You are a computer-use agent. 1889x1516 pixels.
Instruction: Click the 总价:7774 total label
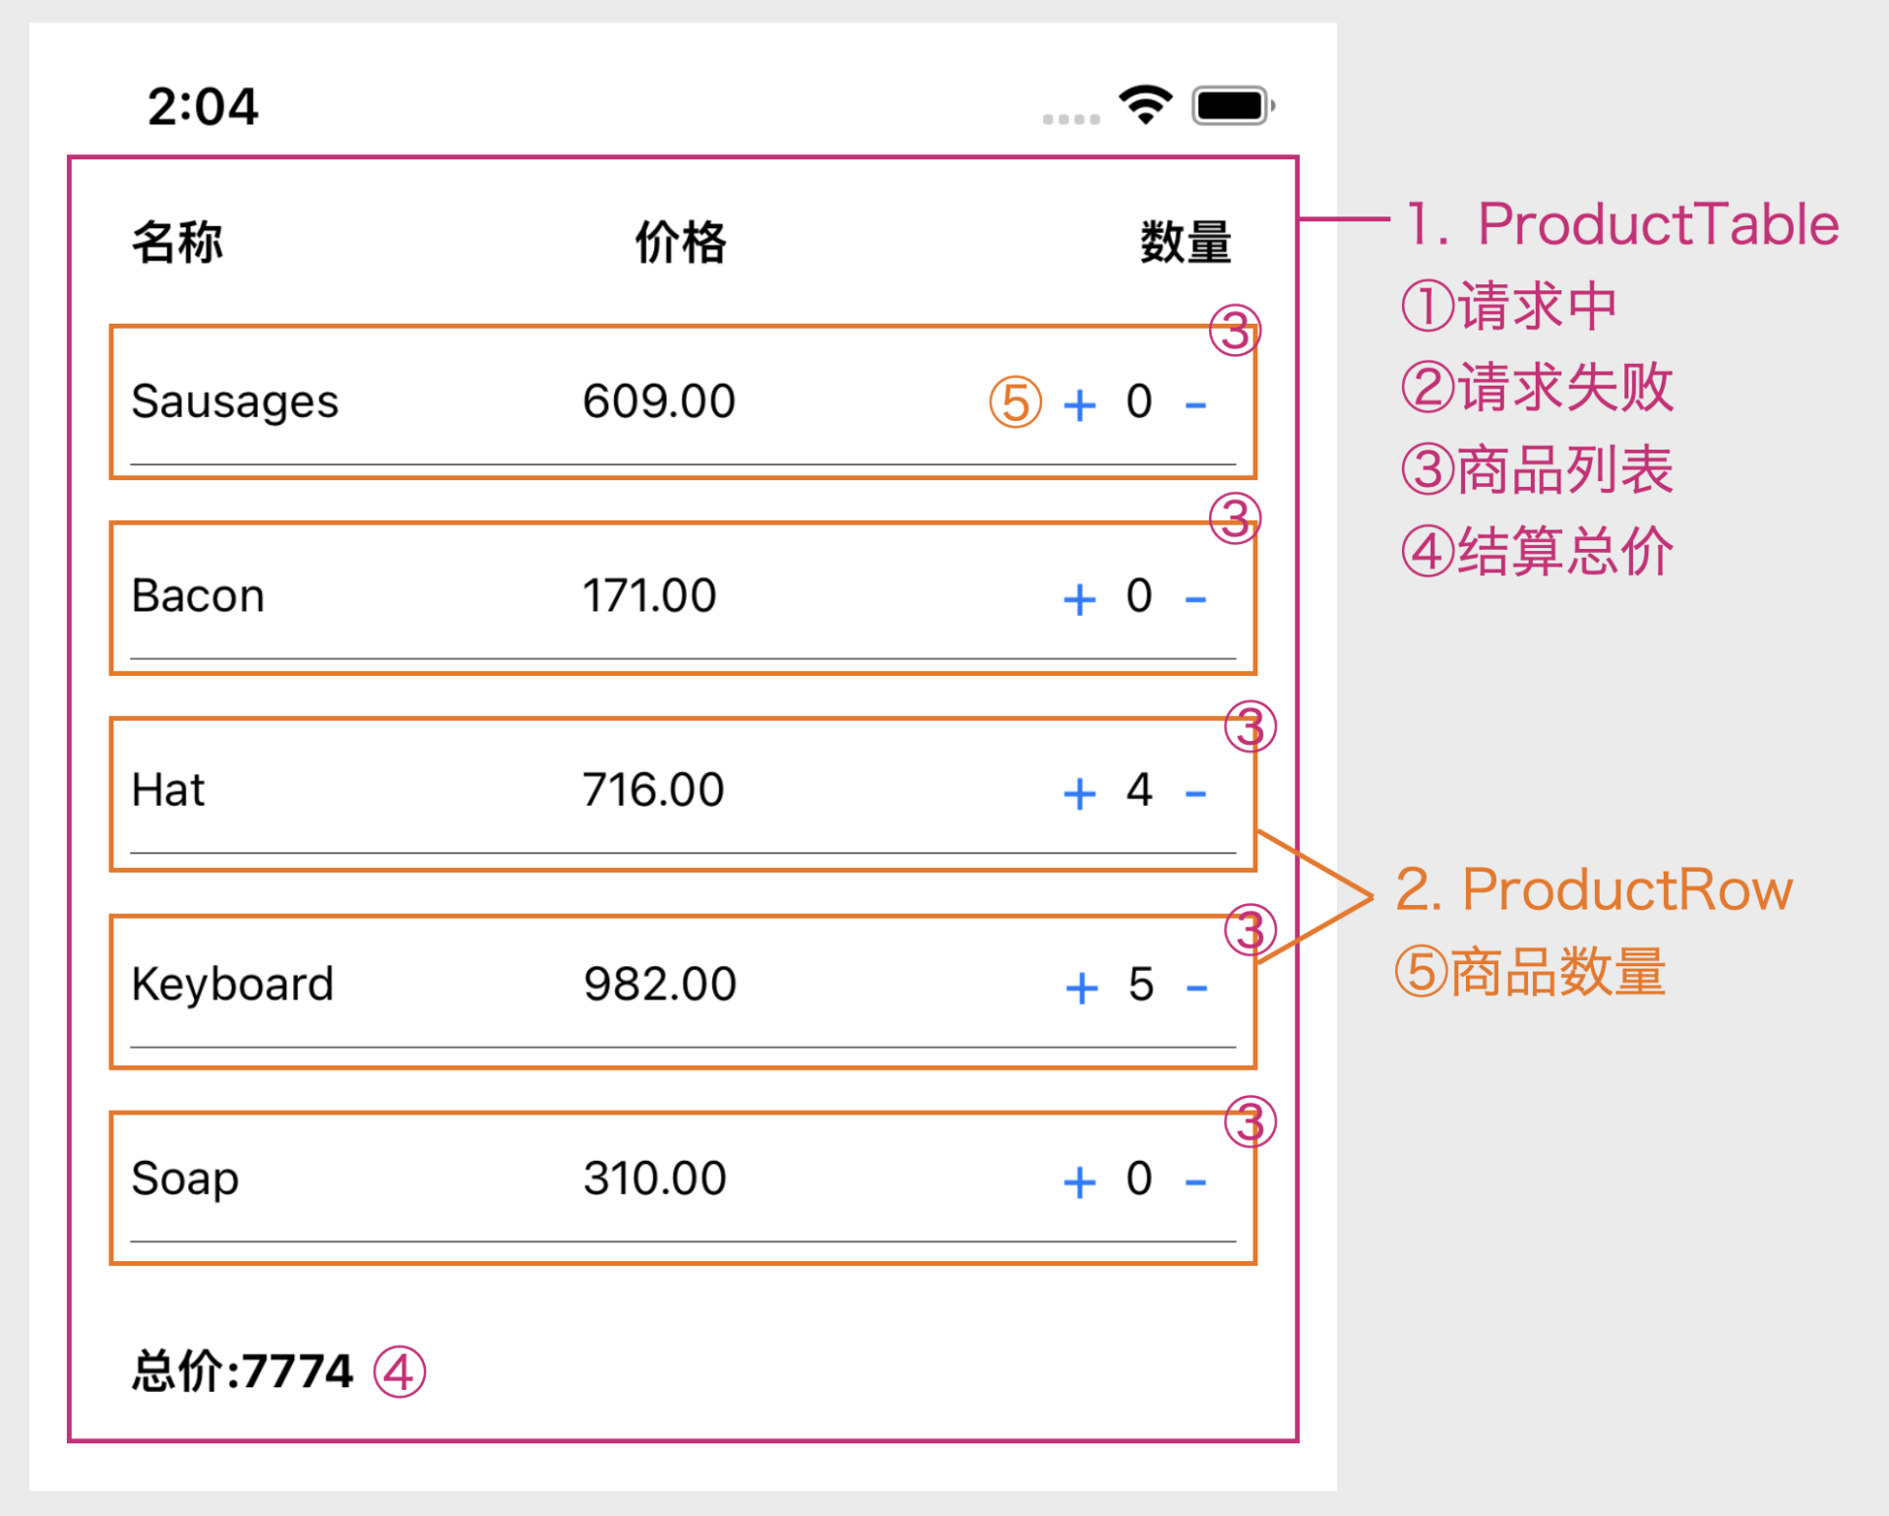[242, 1370]
